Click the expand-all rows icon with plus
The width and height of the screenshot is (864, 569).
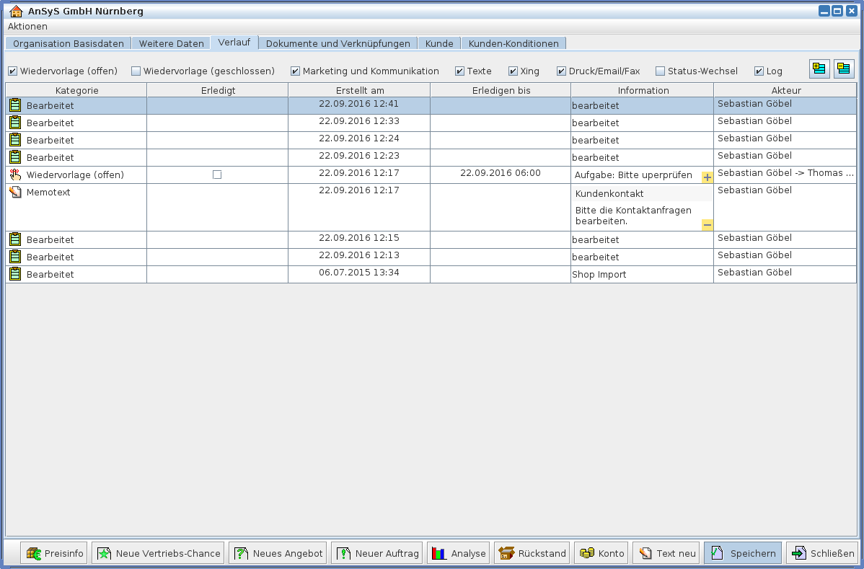click(x=819, y=69)
